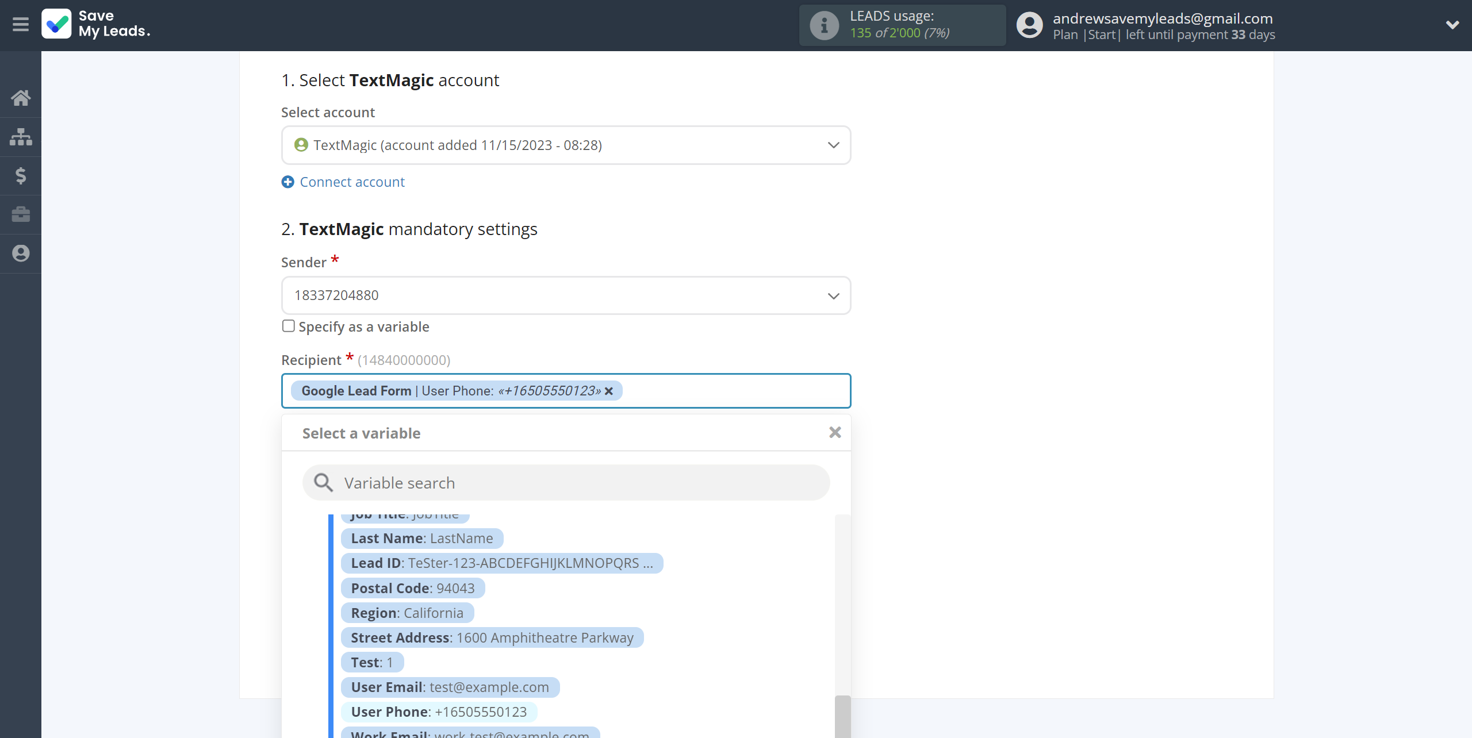Close the Select a variable panel

(835, 432)
